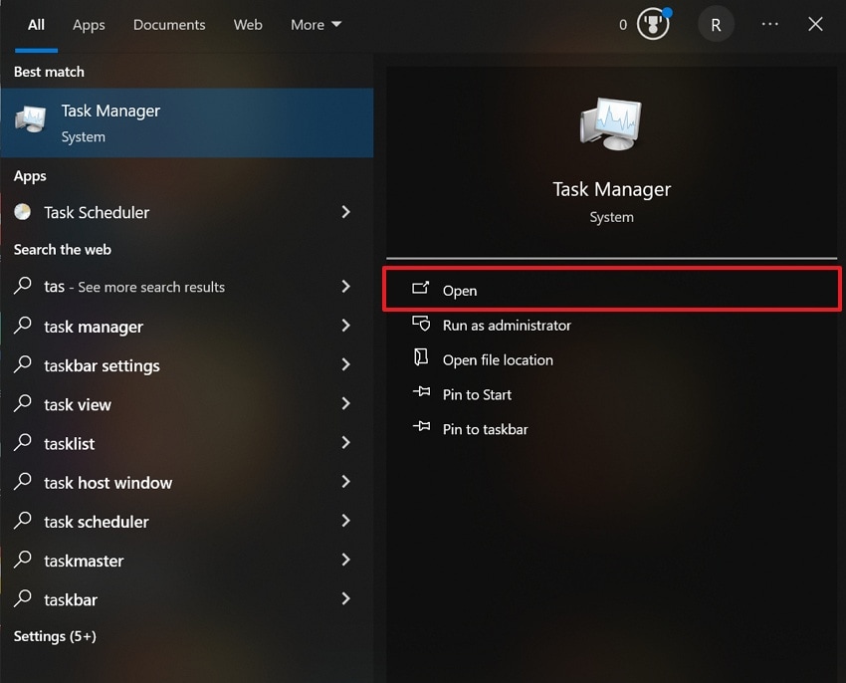Click the R profile avatar
Image resolution: width=846 pixels, height=683 pixels.
[716, 24]
